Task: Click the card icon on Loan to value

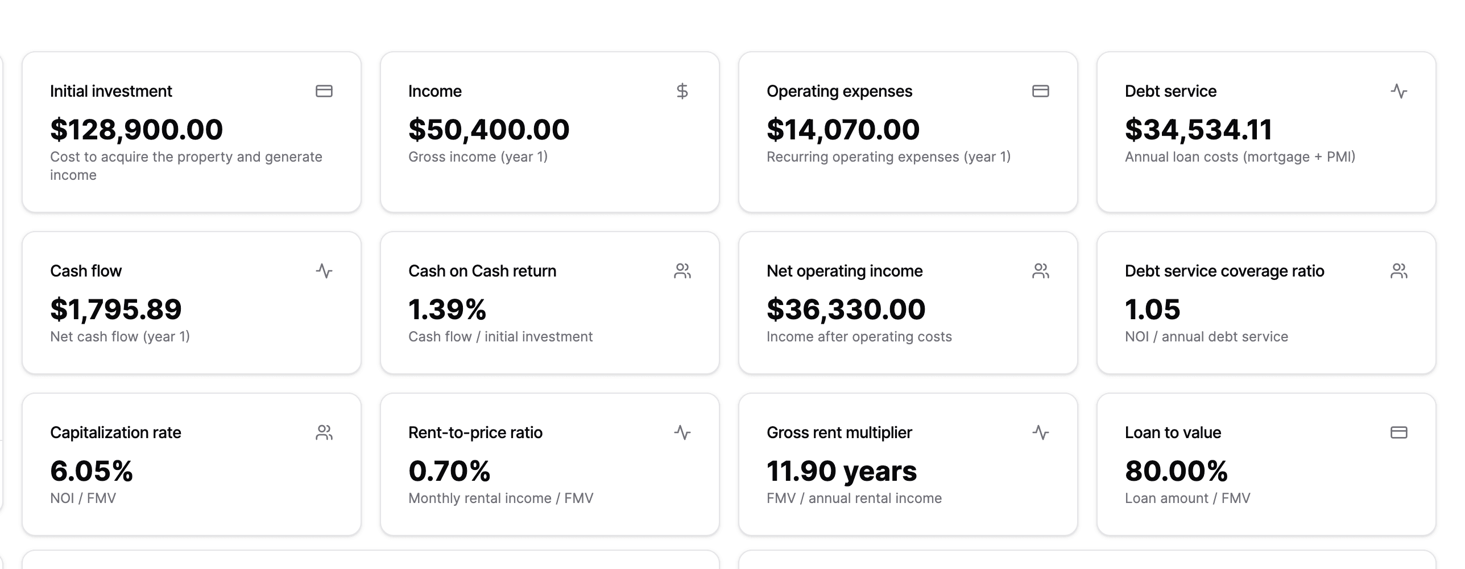Action: point(1399,432)
